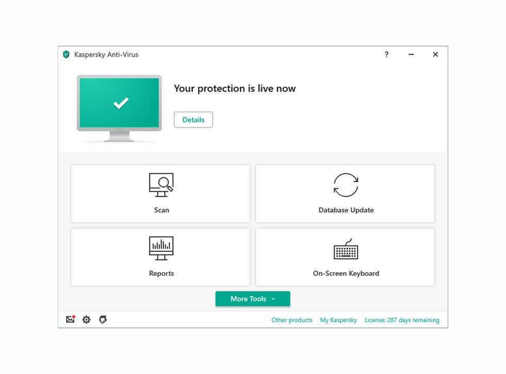The height and width of the screenshot is (374, 506).
Task: Click the Kaspersky shield logo
Action: 66,55
